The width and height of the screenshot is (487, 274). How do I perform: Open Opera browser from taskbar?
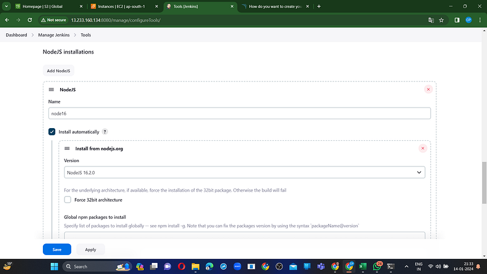[181, 267]
